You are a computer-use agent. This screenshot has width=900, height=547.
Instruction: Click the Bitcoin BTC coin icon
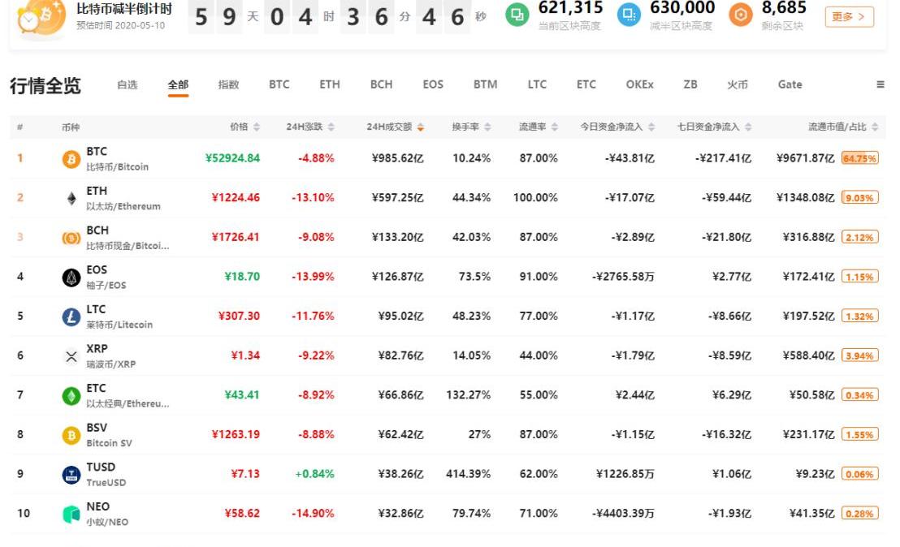[71, 159]
